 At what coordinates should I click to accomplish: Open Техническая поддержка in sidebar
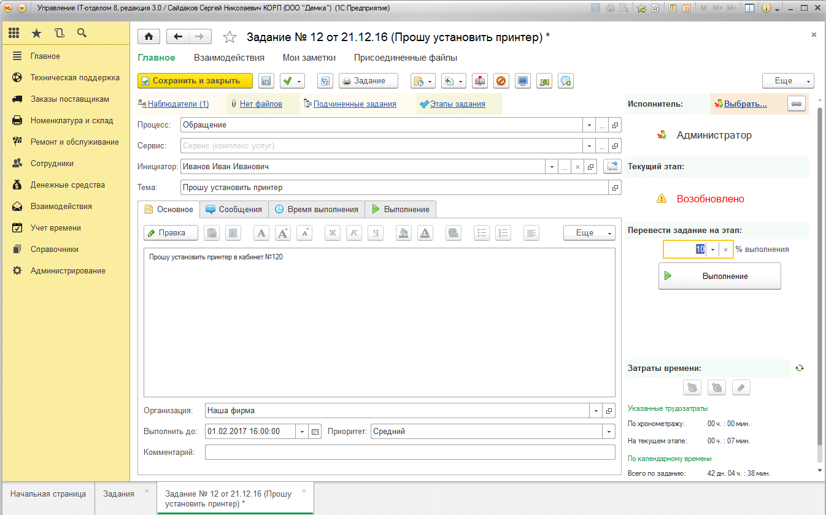coord(75,78)
